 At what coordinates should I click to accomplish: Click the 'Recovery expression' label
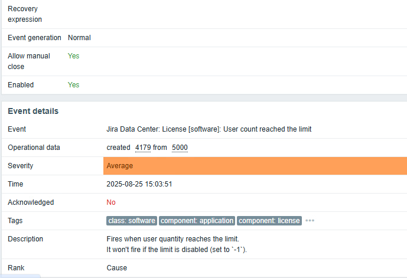tap(25, 14)
